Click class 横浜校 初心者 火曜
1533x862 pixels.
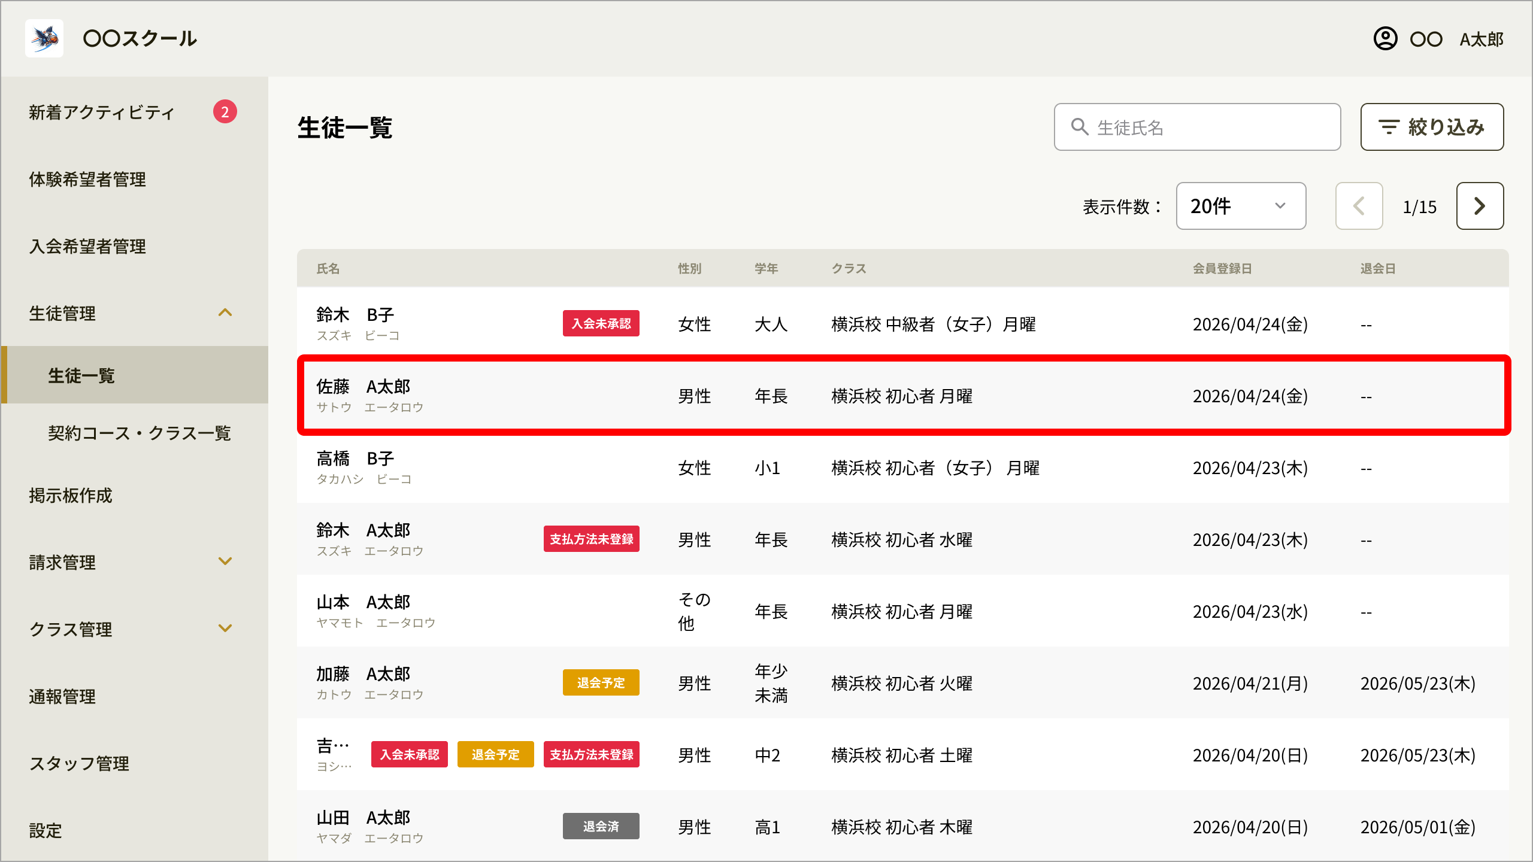[902, 683]
